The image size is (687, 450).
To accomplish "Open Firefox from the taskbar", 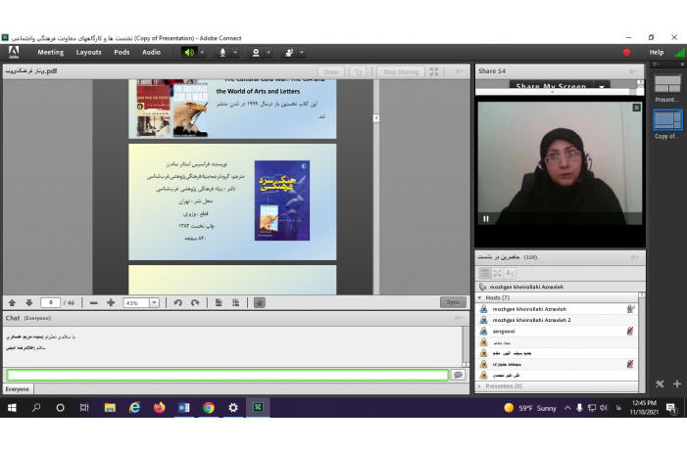I will pyautogui.click(x=159, y=408).
